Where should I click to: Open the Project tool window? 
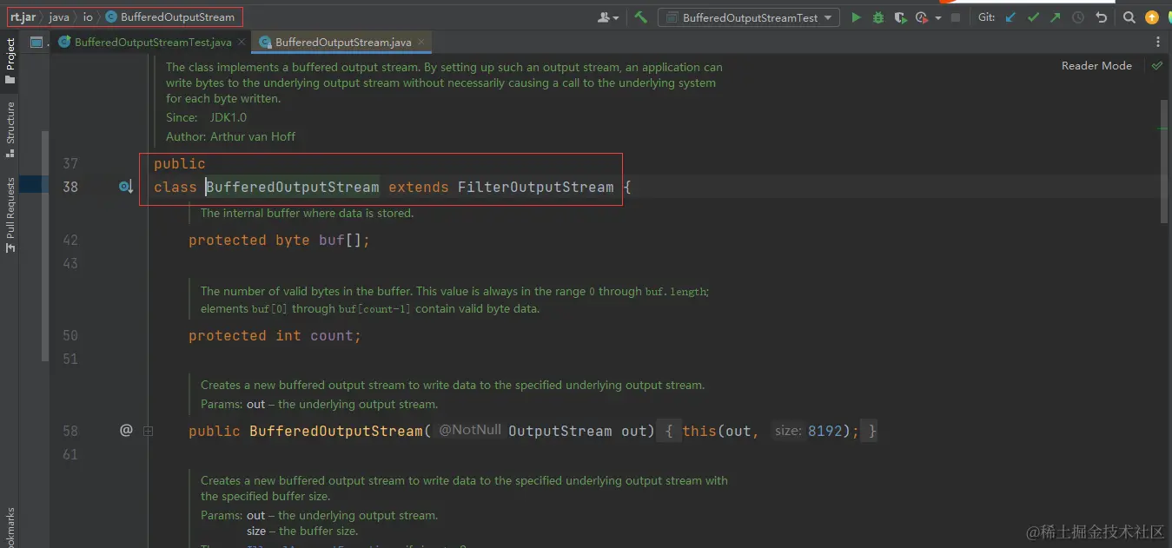[10, 61]
